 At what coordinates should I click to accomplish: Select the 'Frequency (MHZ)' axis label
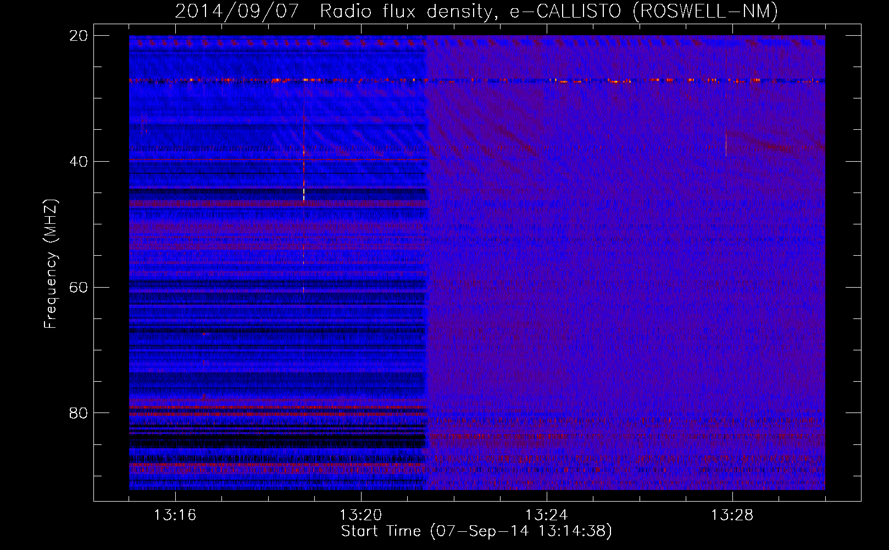[50, 264]
